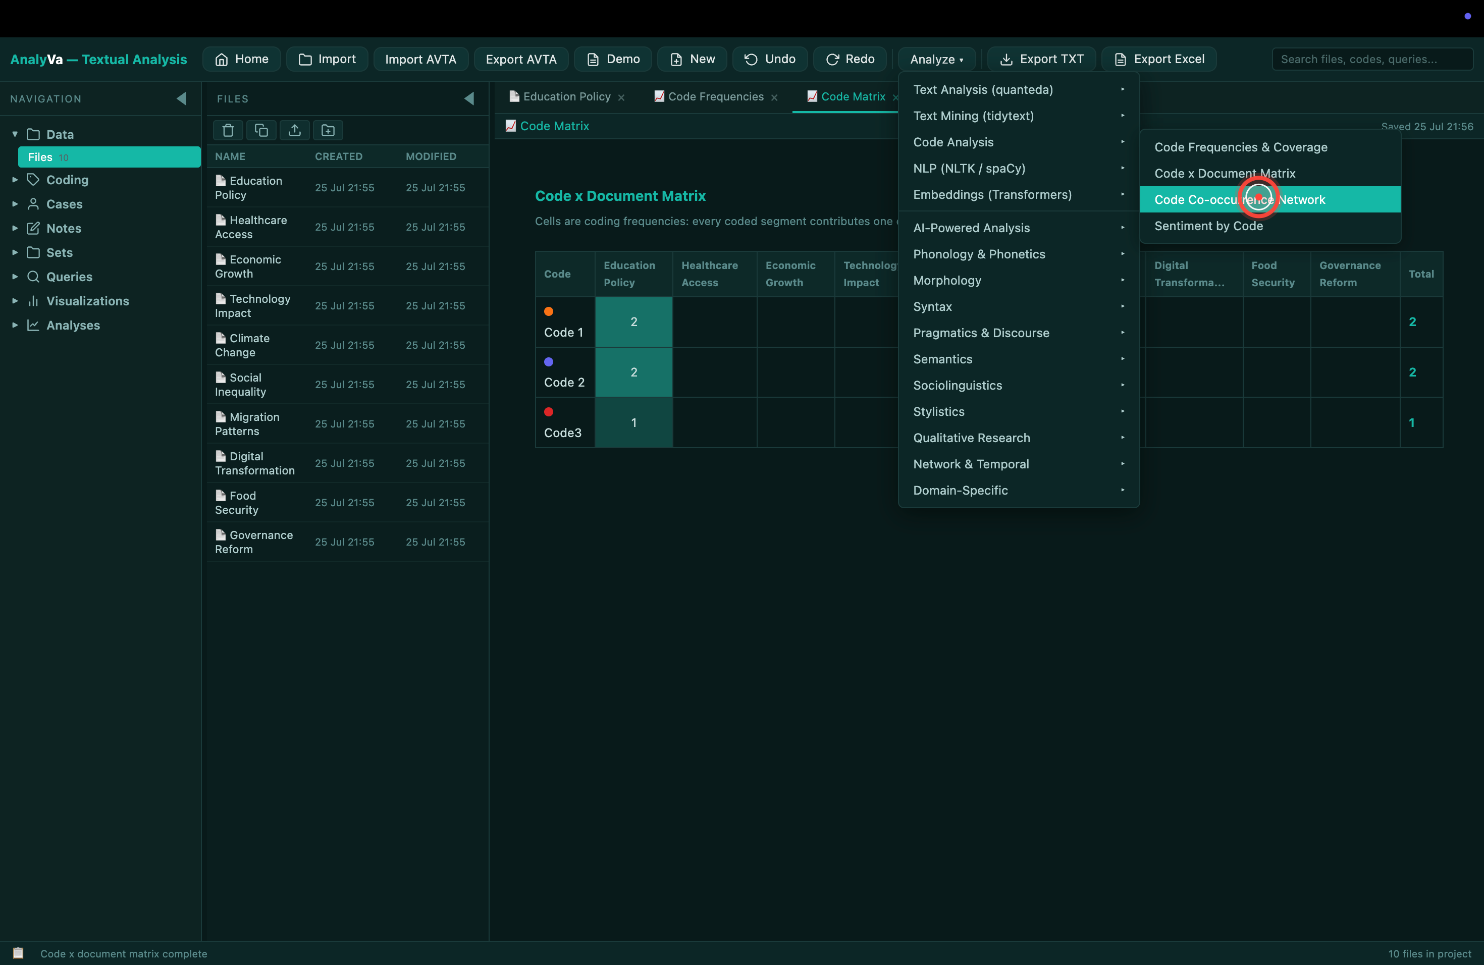Screen dimensions: 1484x965
Task: Expand the Queries tree node
Action: point(15,277)
